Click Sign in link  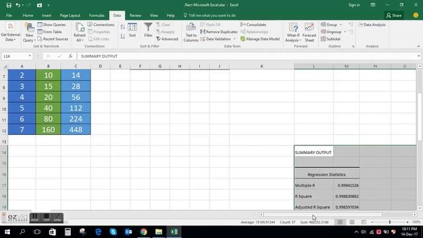[x=354, y=5]
